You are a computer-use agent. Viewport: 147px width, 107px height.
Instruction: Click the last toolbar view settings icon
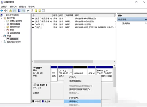[43, 11]
